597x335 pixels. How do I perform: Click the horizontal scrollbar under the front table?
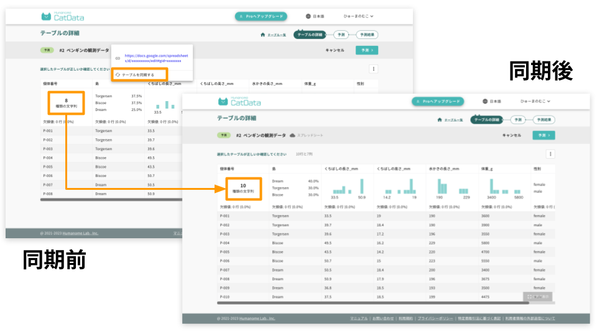373,303
